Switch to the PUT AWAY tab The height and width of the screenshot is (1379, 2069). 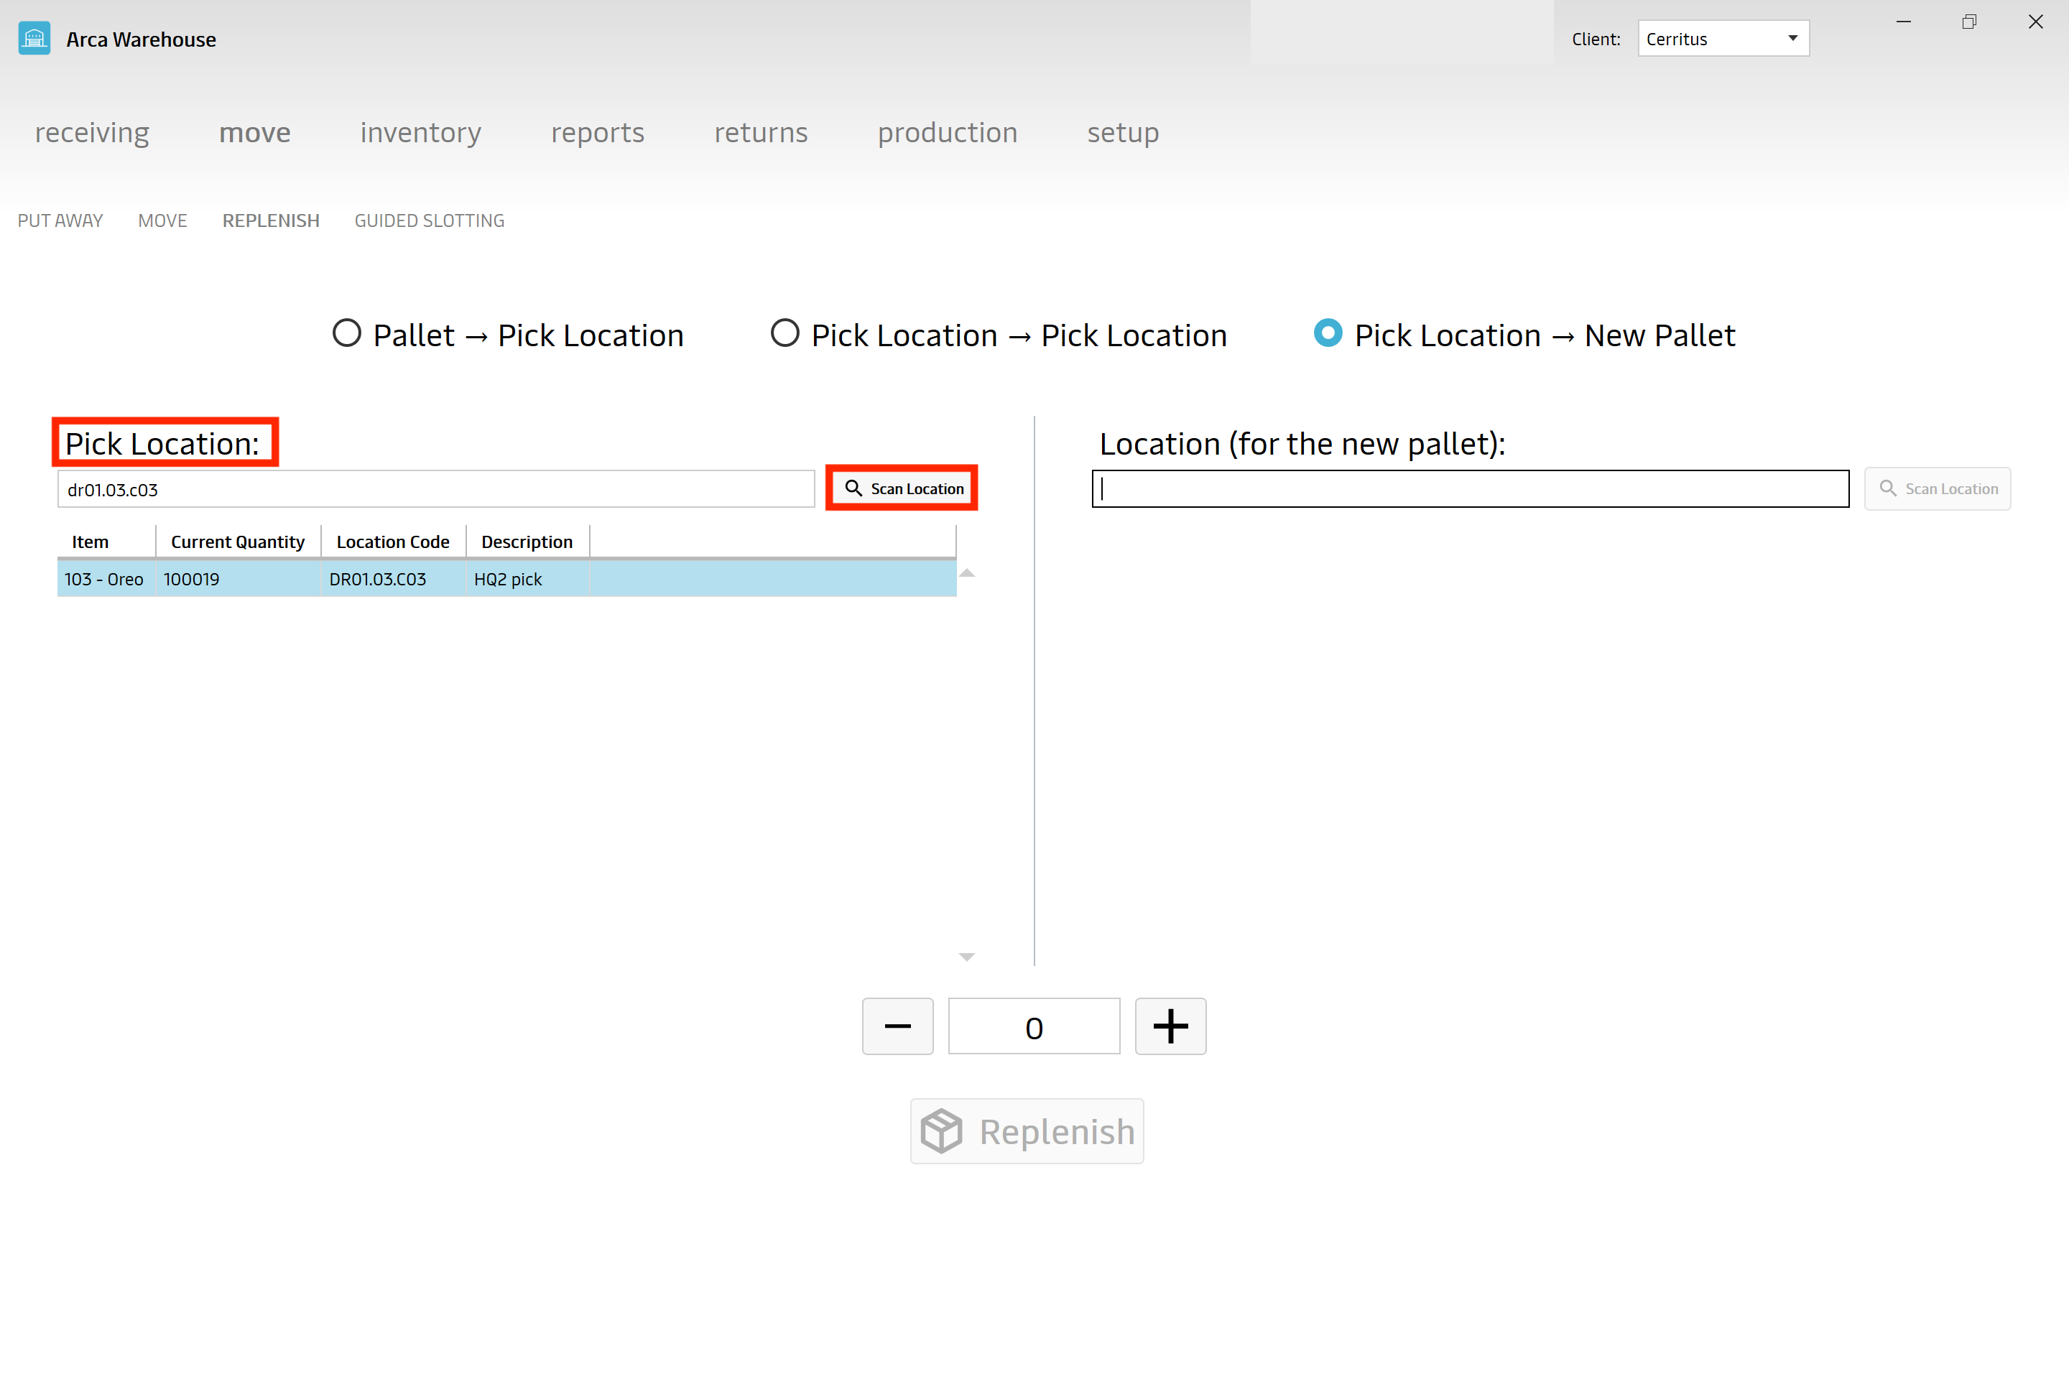pyautogui.click(x=60, y=220)
